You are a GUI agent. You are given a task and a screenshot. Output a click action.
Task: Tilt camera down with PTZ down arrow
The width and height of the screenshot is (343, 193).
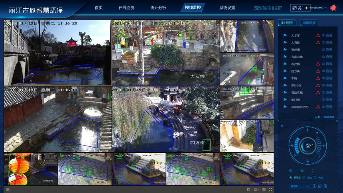[308, 161]
